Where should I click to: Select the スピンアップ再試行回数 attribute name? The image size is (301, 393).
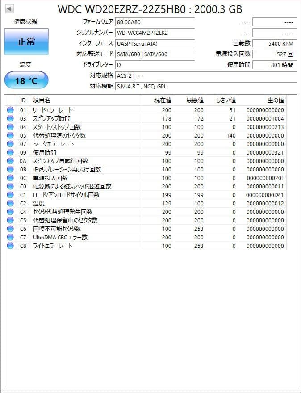coord(60,161)
